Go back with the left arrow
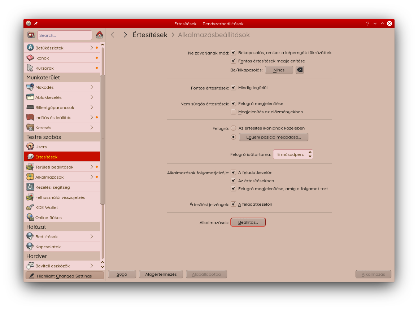418x310 pixels. tap(113, 35)
